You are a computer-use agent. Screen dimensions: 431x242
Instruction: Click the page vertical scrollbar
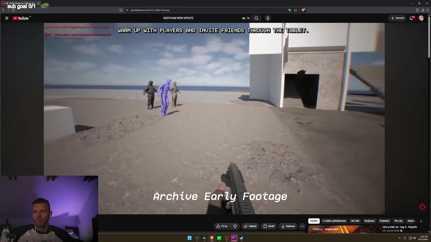coord(429,37)
